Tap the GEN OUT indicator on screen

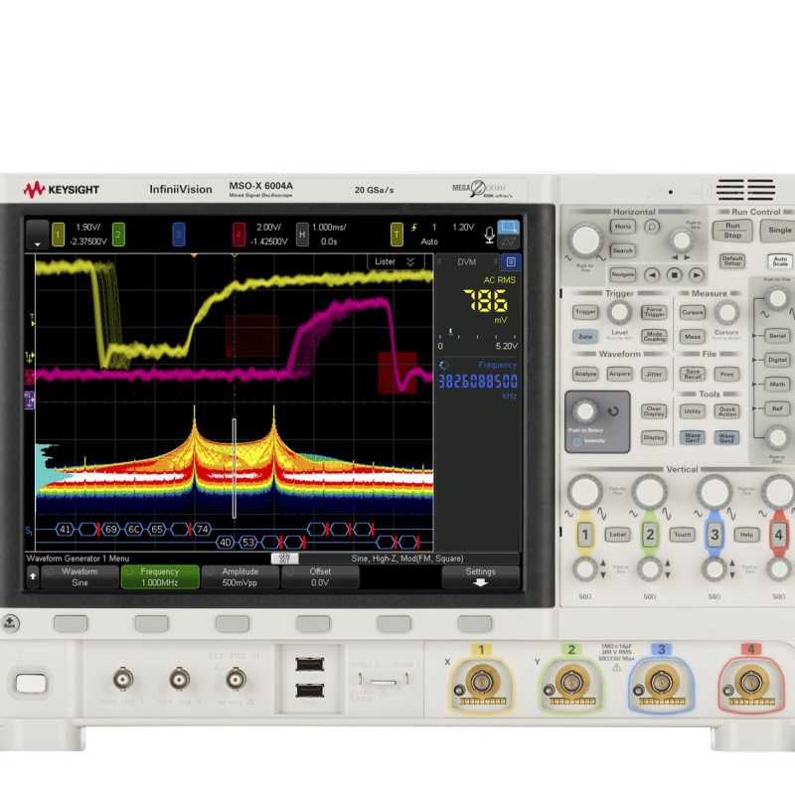pyautogui.click(x=284, y=558)
